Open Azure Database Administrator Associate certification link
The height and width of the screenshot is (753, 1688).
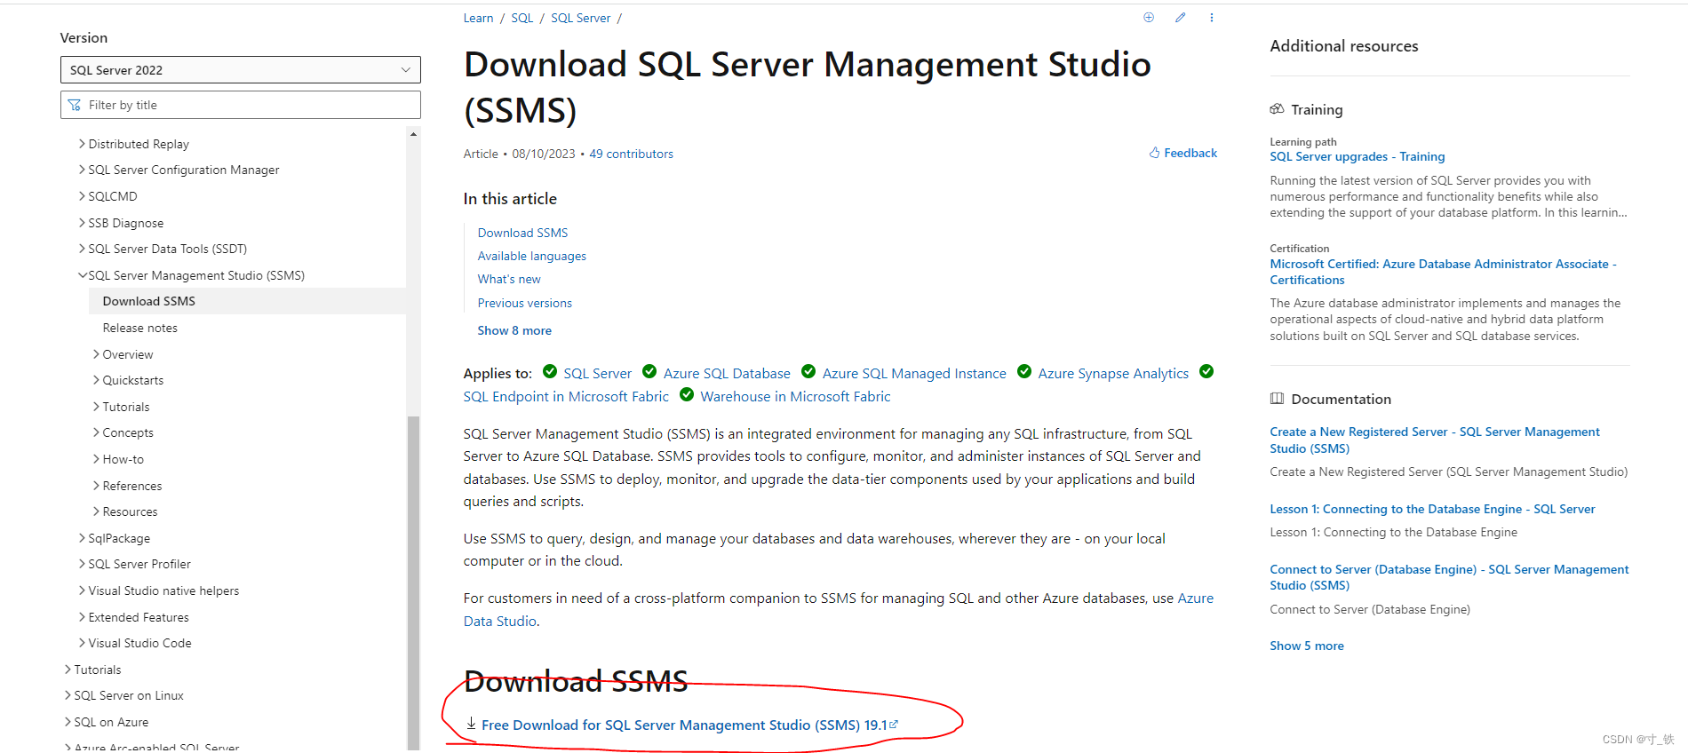click(1443, 272)
